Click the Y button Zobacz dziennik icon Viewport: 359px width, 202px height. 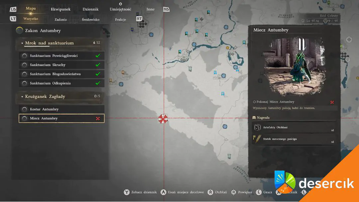coord(127,192)
